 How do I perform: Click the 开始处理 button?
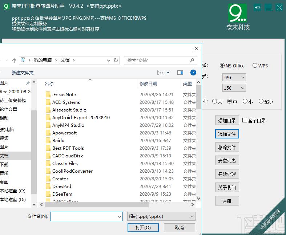point(227,174)
